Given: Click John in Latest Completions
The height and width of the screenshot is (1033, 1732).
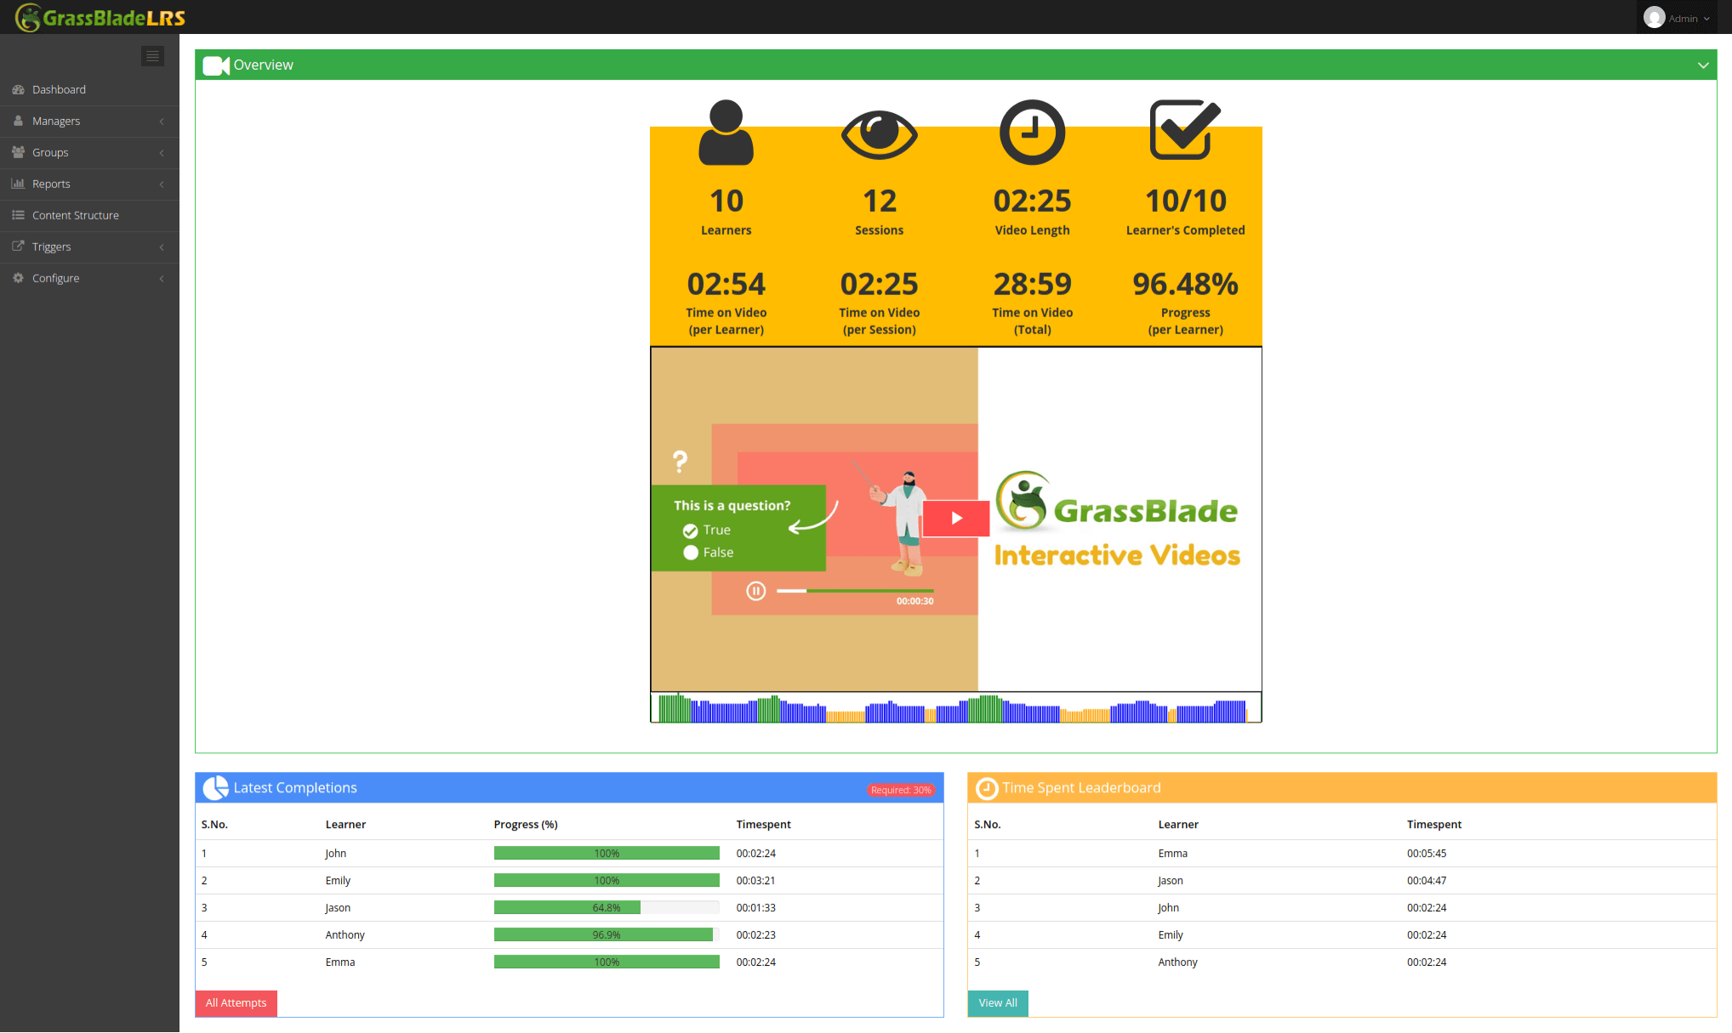Looking at the screenshot, I should tap(335, 854).
